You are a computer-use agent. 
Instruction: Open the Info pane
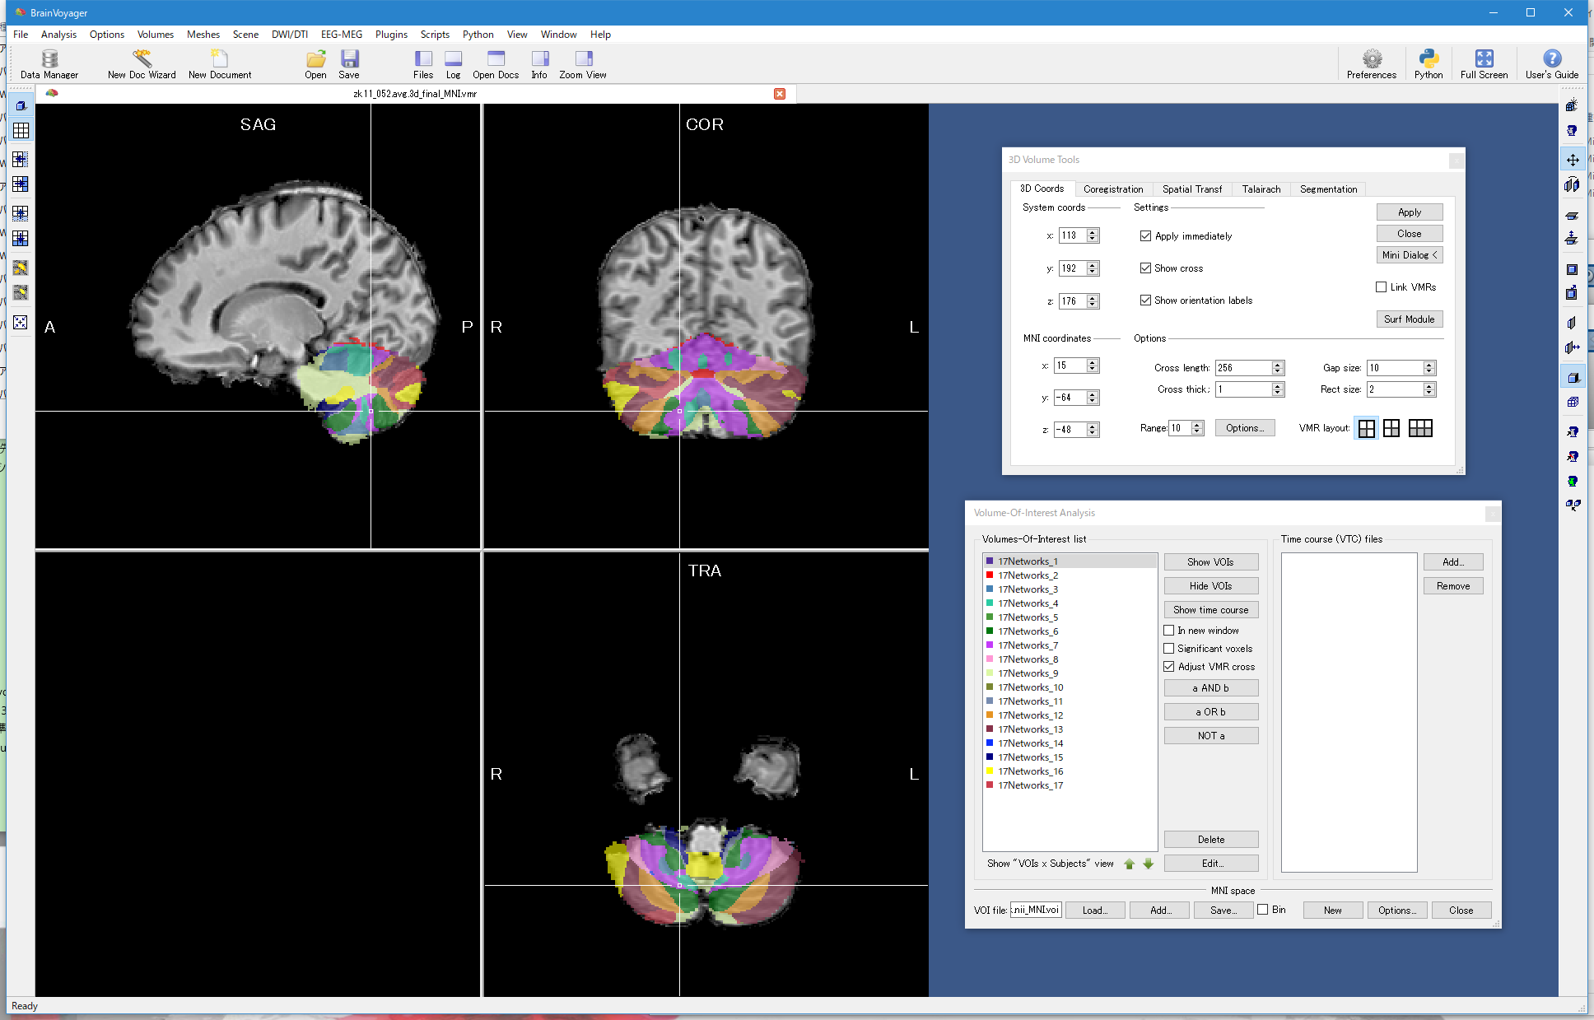(539, 63)
